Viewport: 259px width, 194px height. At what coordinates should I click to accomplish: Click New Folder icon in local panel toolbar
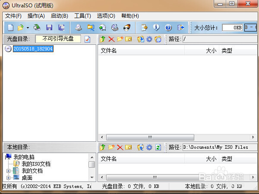[x=111, y=147]
